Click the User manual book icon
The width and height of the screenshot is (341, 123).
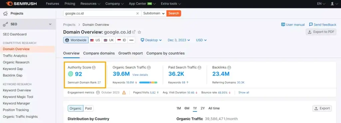(x=283, y=25)
